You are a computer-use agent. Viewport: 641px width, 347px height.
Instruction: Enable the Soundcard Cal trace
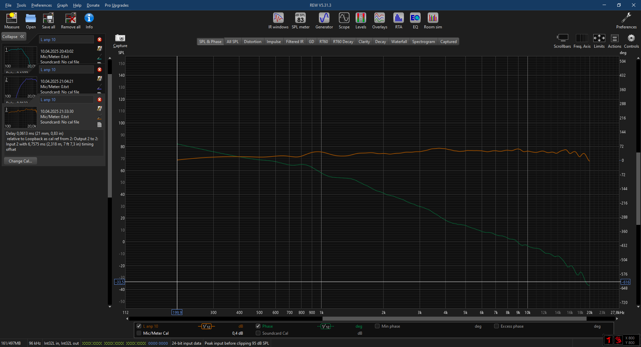click(258, 333)
